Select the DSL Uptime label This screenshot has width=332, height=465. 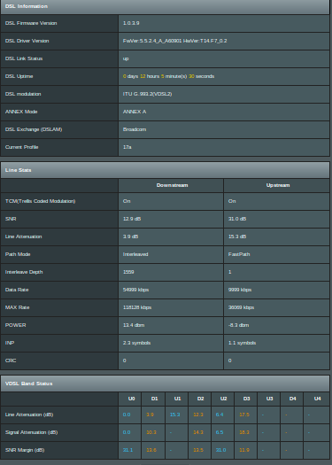tap(19, 76)
